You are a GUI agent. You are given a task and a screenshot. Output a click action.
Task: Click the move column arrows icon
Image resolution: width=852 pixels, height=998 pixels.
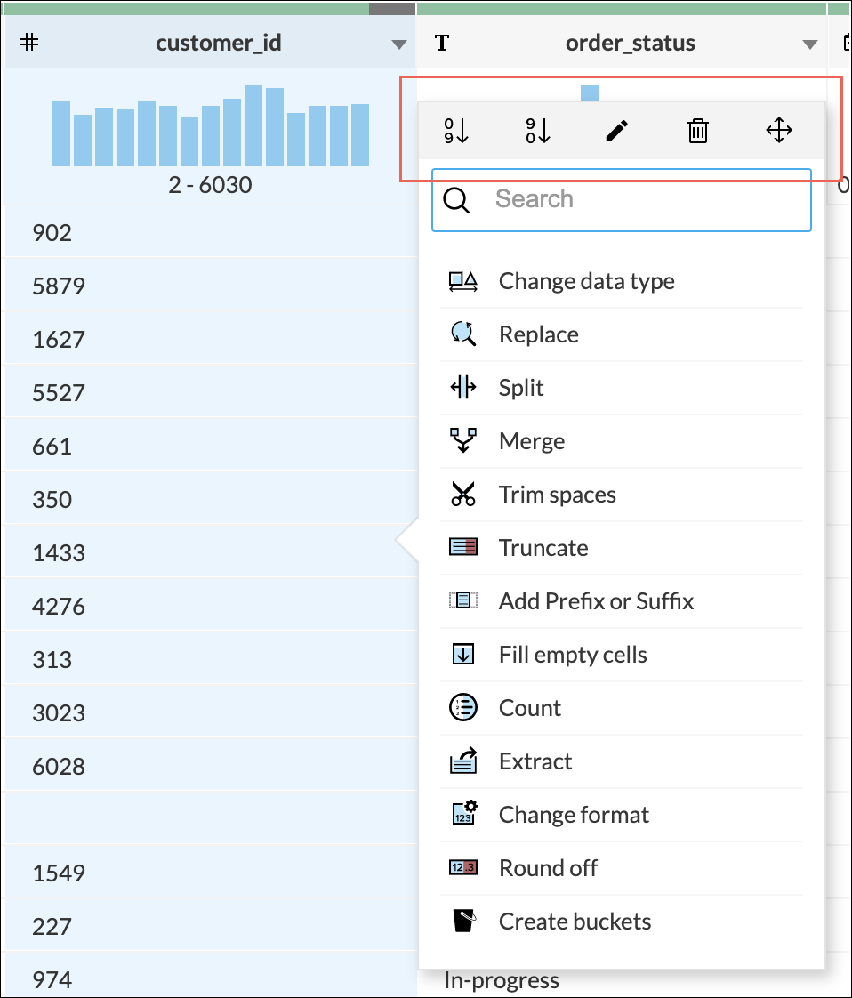[779, 132]
